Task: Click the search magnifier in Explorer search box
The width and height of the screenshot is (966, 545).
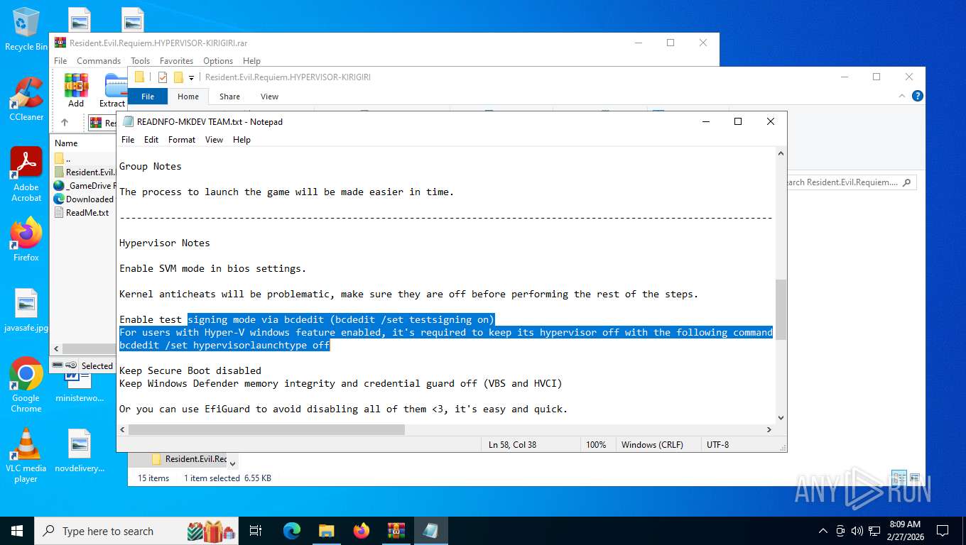Action: coord(906,182)
